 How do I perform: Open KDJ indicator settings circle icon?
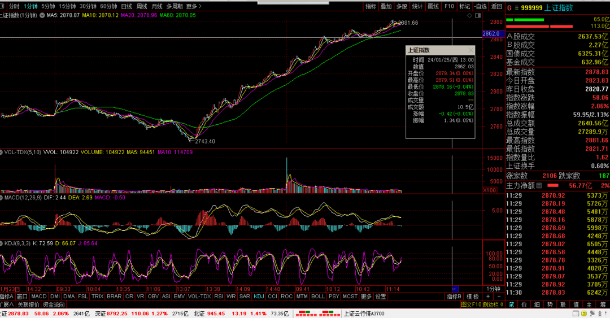pyautogui.click(x=2, y=243)
